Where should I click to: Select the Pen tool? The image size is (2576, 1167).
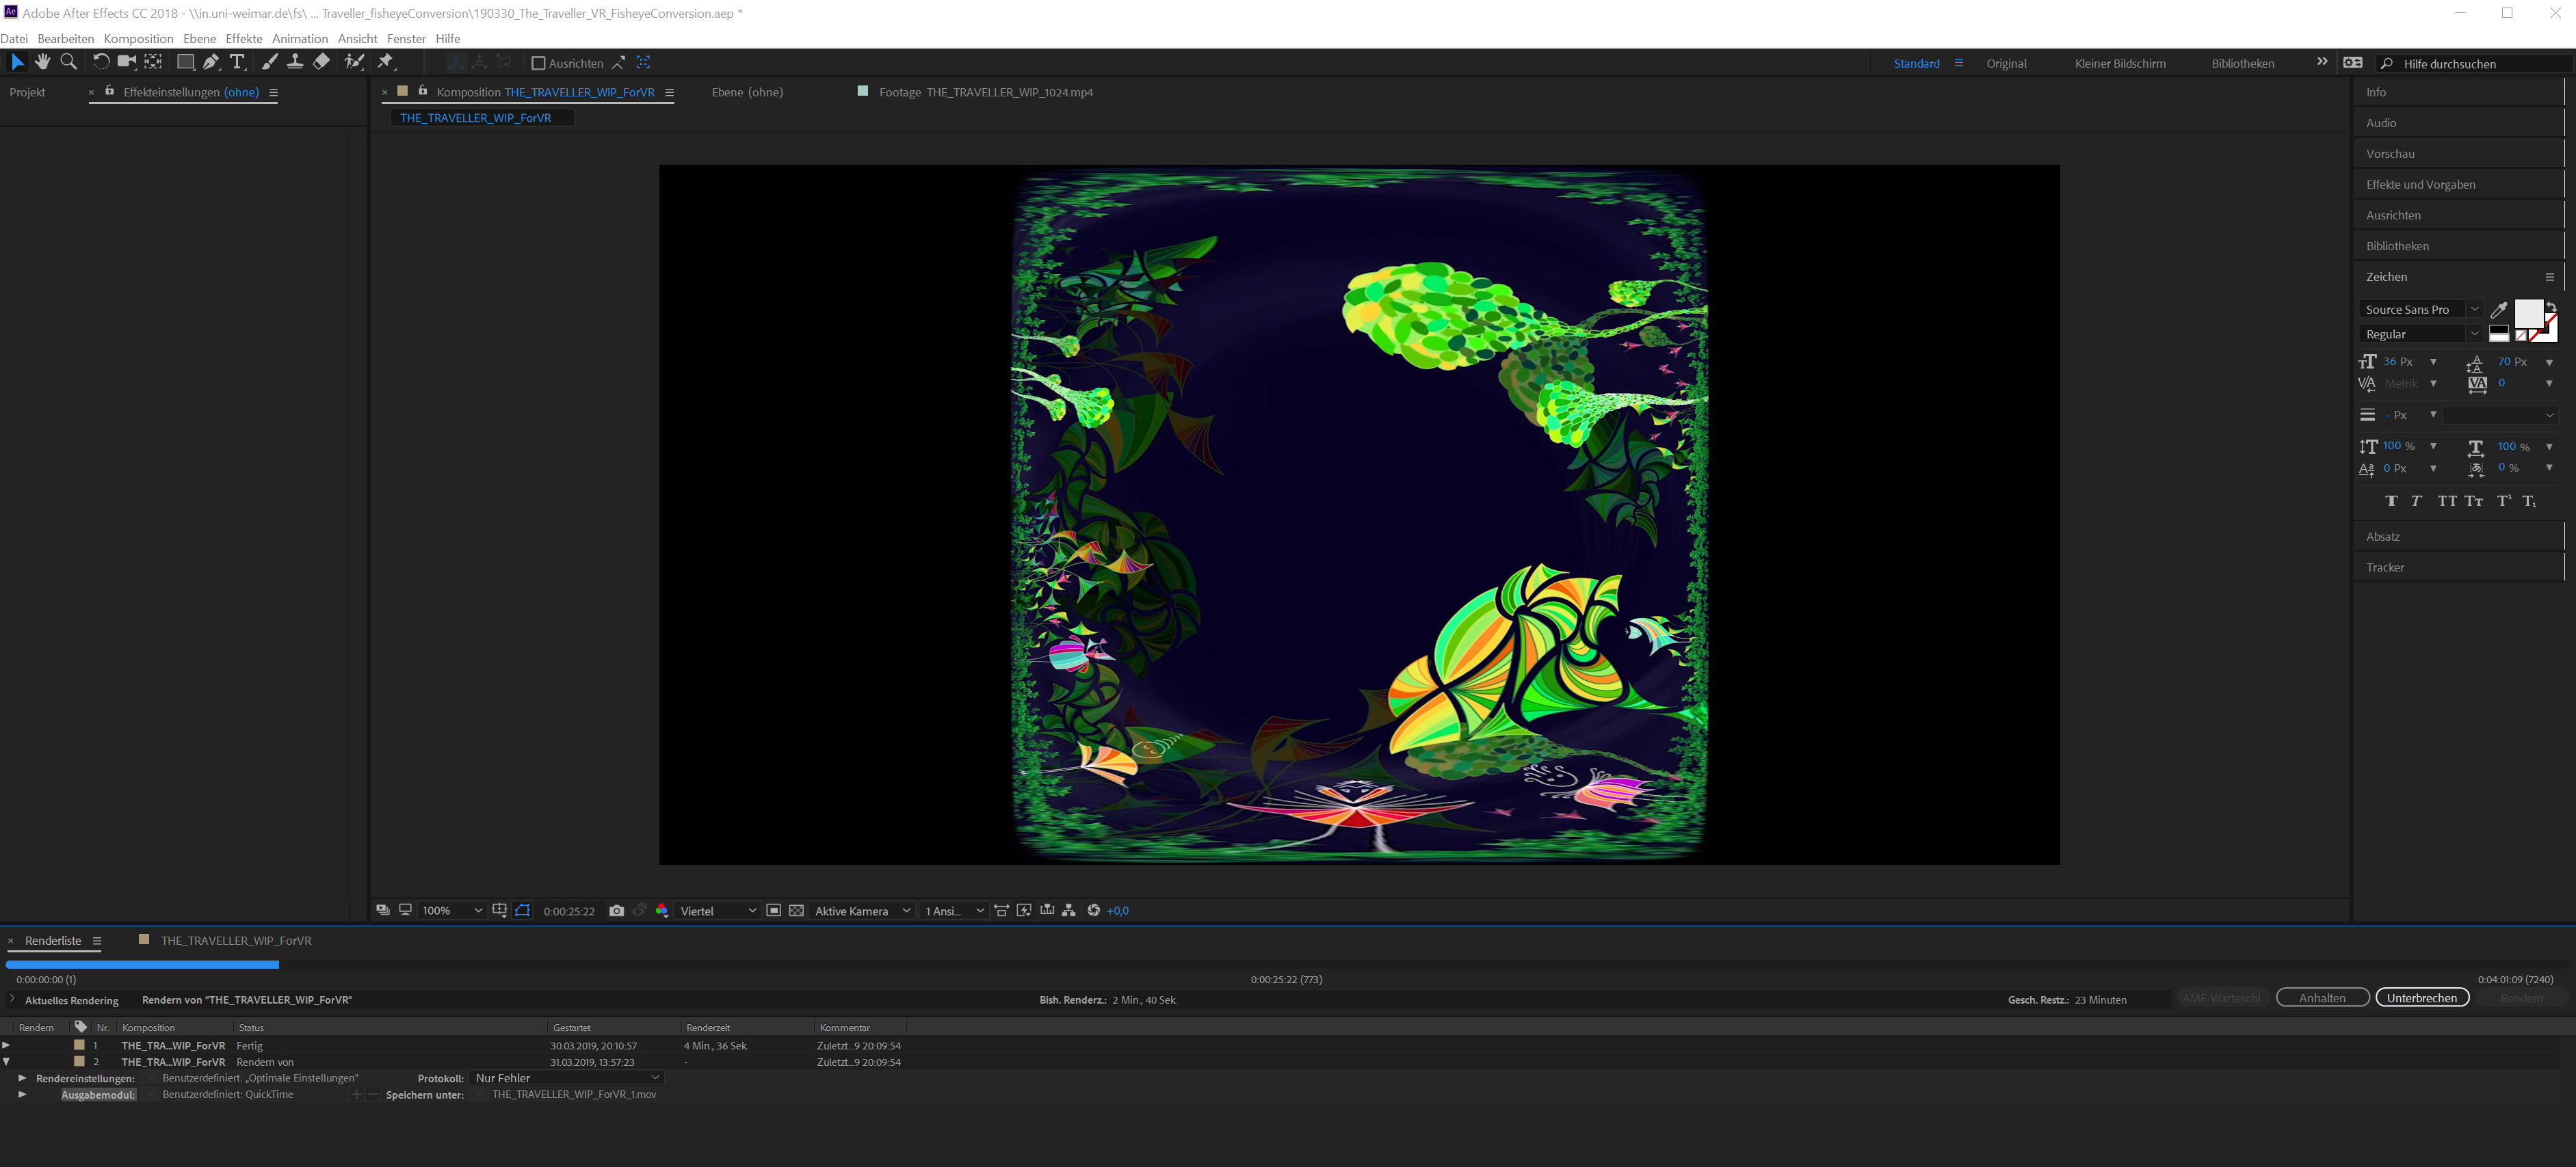211,62
